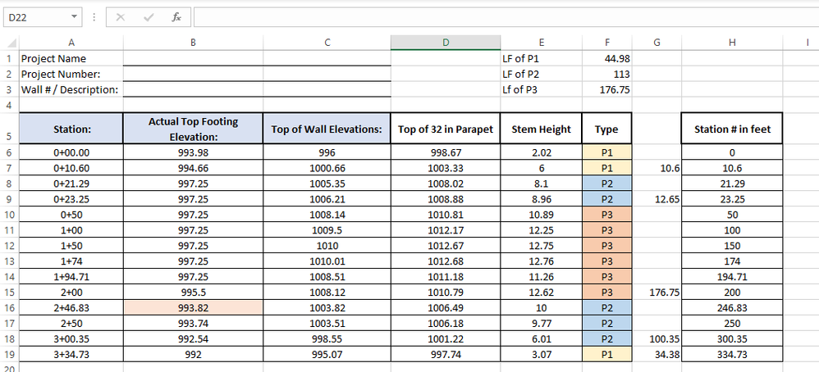Click the station cell '0+10.60'

pyautogui.click(x=71, y=168)
